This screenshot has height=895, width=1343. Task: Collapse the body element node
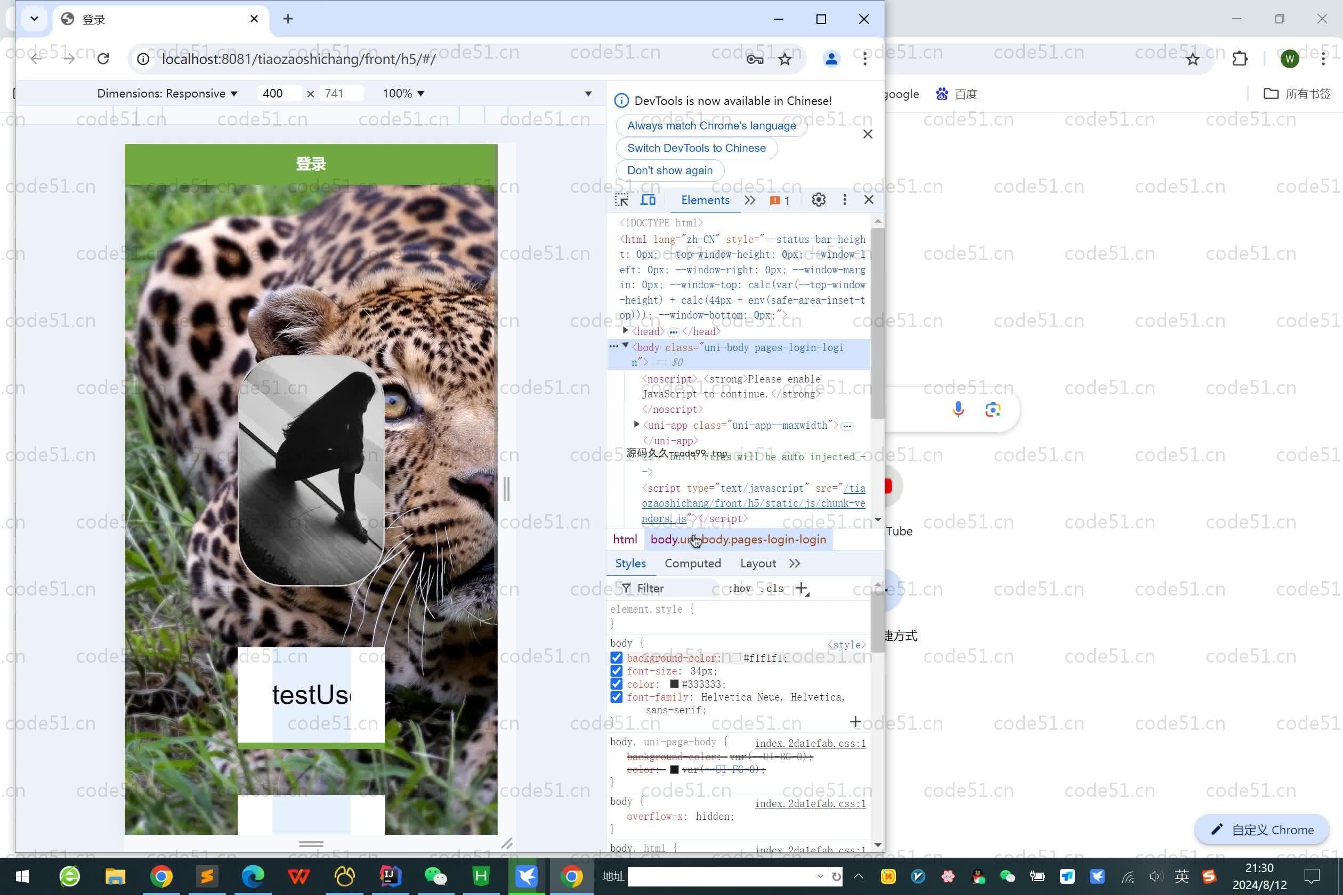pos(625,345)
